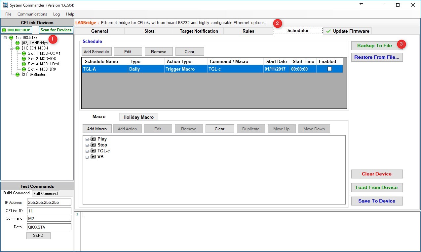Viewport: 421px width, 252px height.
Task: Click the System Commander app icon in title bar
Action: tap(5, 5)
